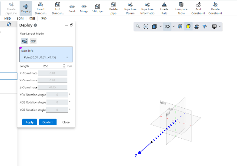
Task: Restore the Deploy panel window
Action: [71, 25]
